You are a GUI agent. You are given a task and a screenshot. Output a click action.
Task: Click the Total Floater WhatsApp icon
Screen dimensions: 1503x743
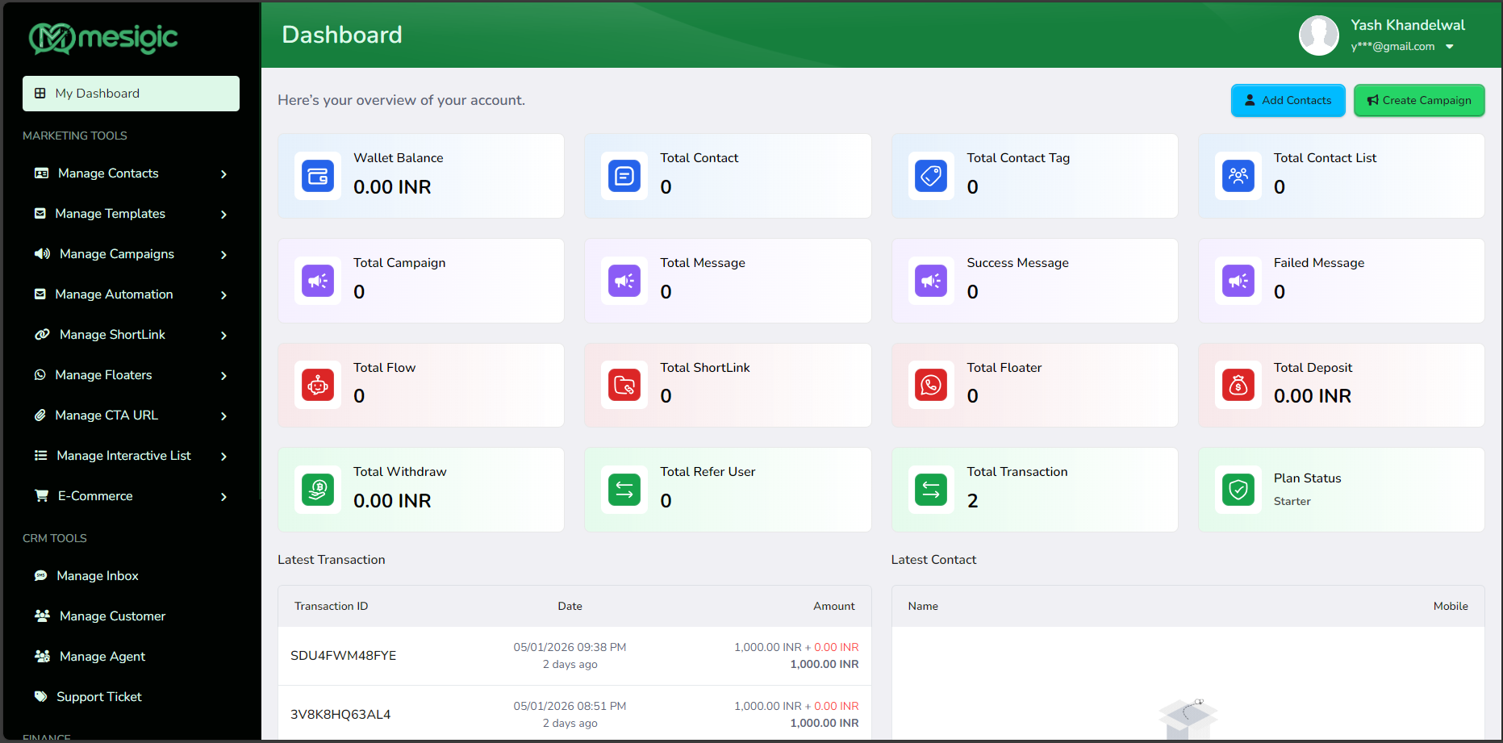tap(930, 386)
